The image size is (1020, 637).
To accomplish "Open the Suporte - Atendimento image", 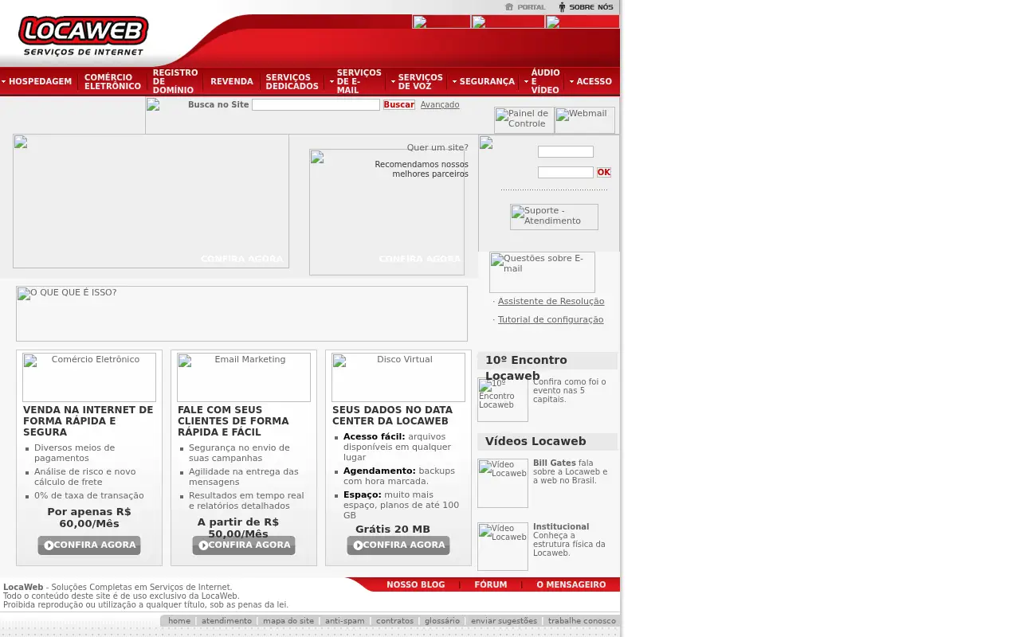I will (x=554, y=217).
